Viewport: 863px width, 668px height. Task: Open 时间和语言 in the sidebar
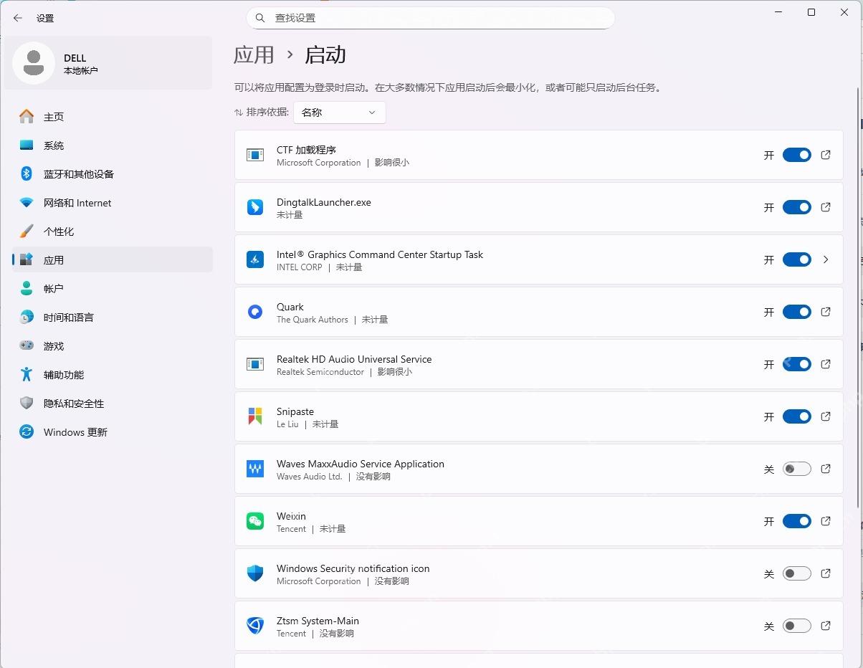coord(112,317)
